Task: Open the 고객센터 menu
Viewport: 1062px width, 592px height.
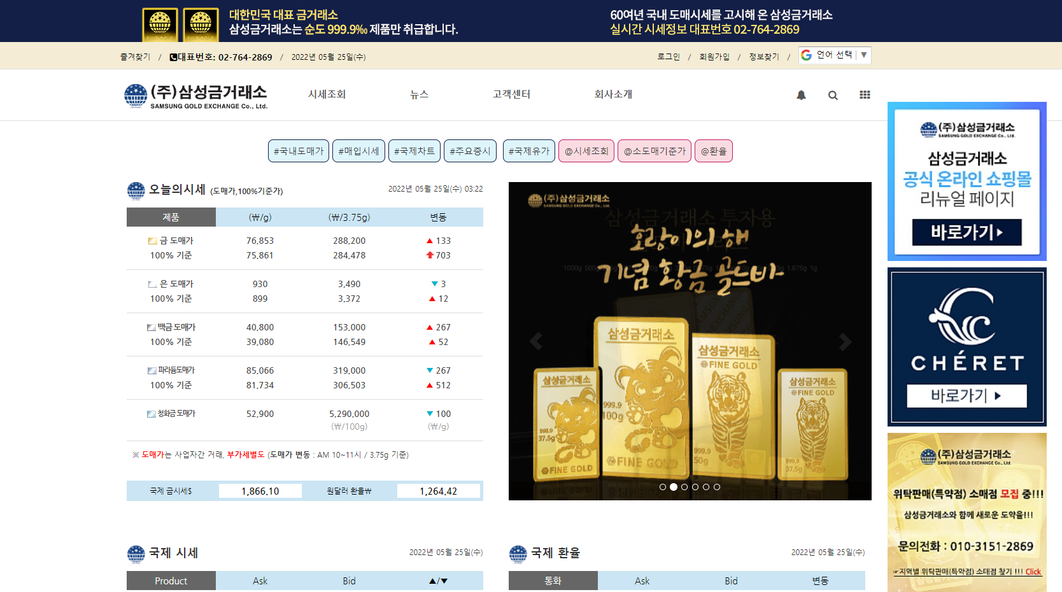Action: point(511,94)
